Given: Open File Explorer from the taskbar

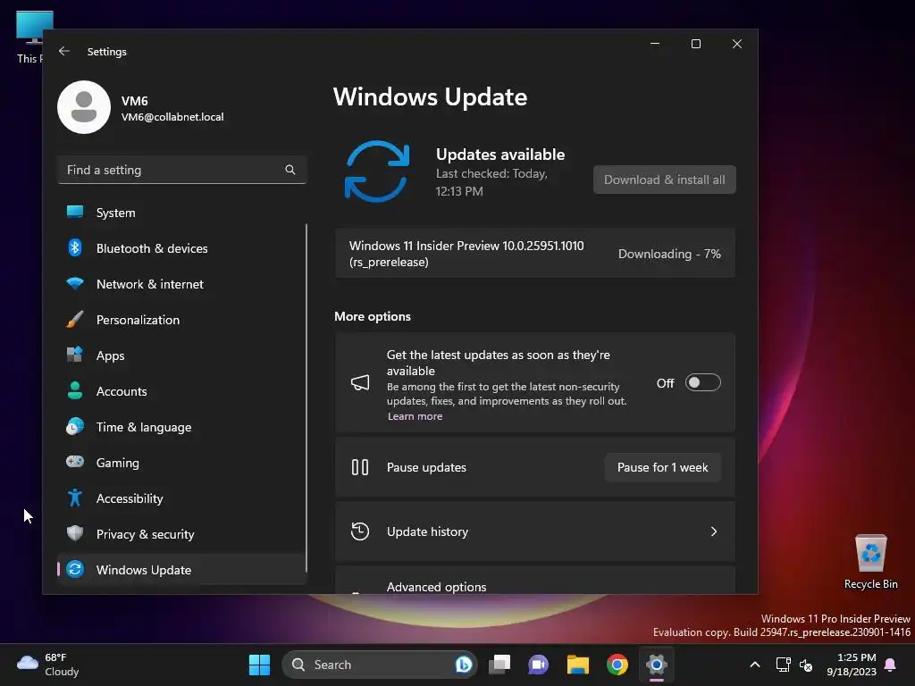Looking at the screenshot, I should (x=578, y=665).
